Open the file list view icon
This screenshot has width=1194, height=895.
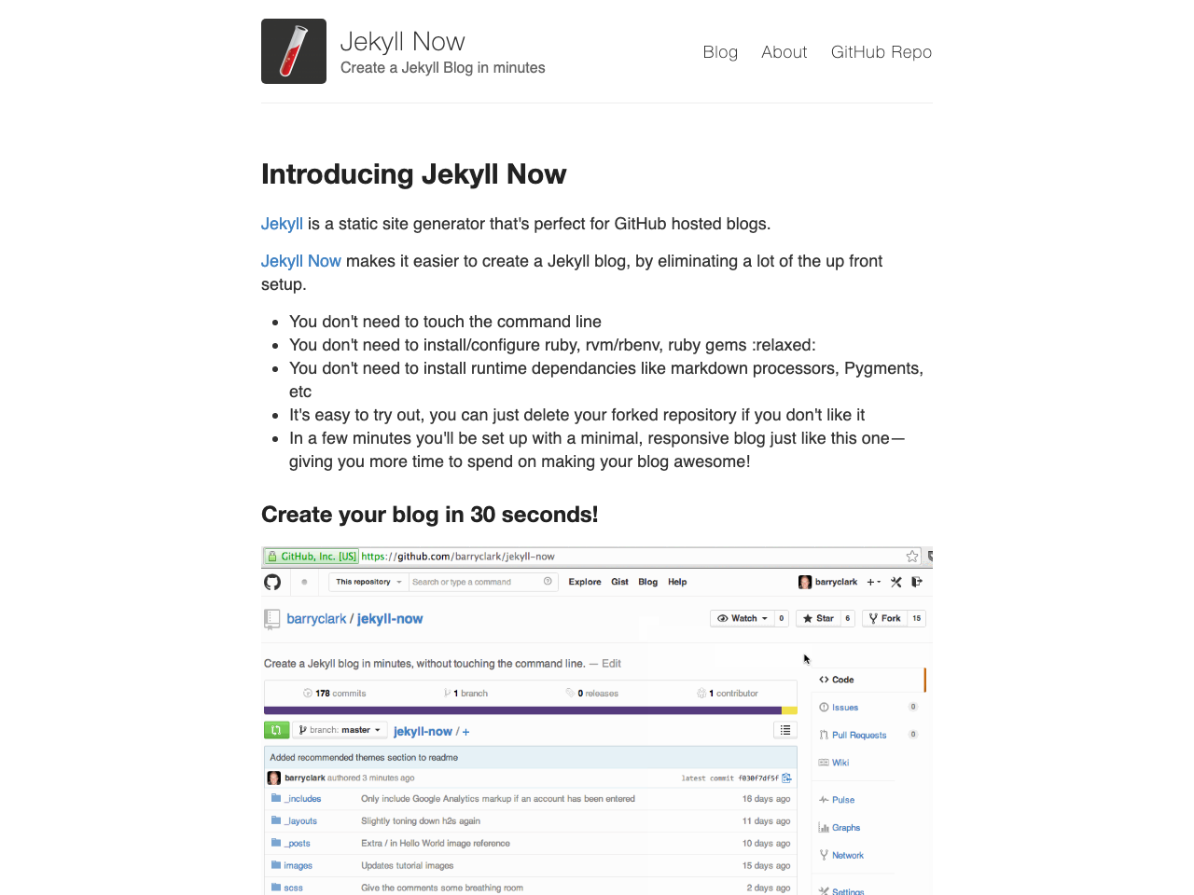click(785, 730)
